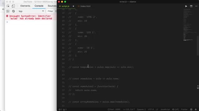
Task: Click line 42 nome: 'CSS 1' text
Action: click(x=87, y=32)
